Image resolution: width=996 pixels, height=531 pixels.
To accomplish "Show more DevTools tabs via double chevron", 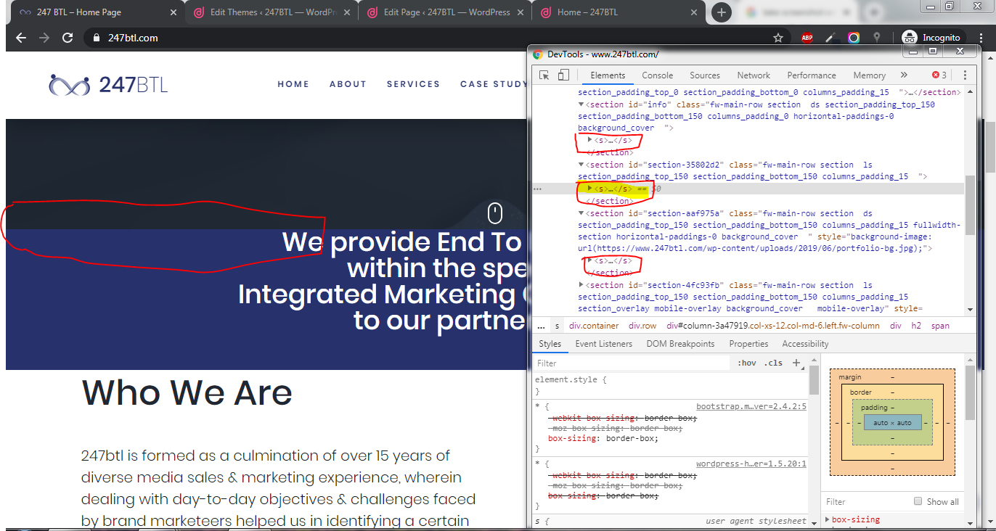I will tap(904, 75).
